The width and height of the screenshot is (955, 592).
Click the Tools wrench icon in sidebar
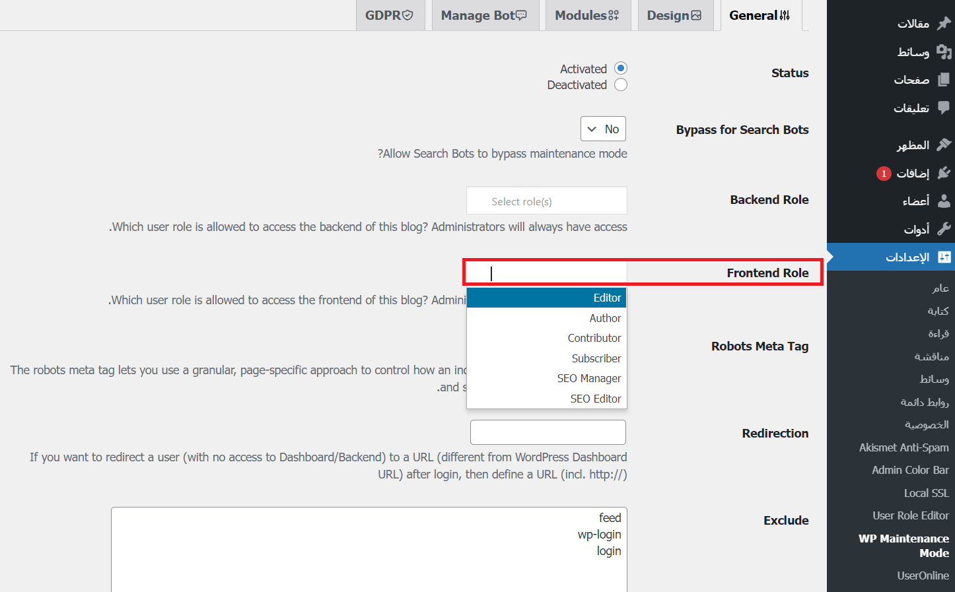[944, 229]
